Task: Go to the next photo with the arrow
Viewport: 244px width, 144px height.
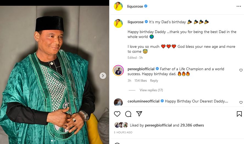Action: point(103,76)
